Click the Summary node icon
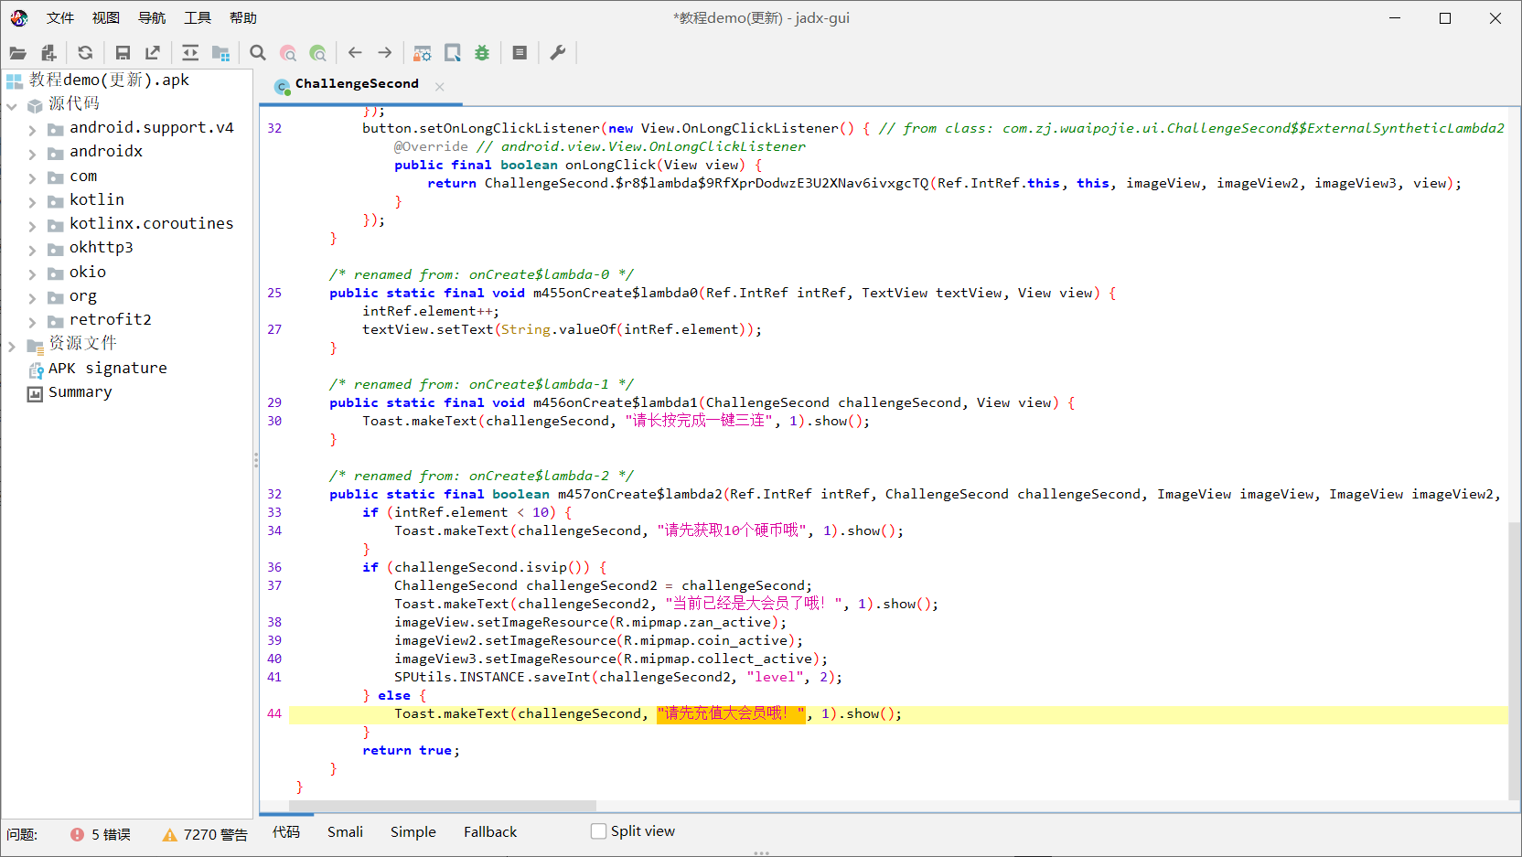The width and height of the screenshot is (1522, 857). click(x=35, y=393)
